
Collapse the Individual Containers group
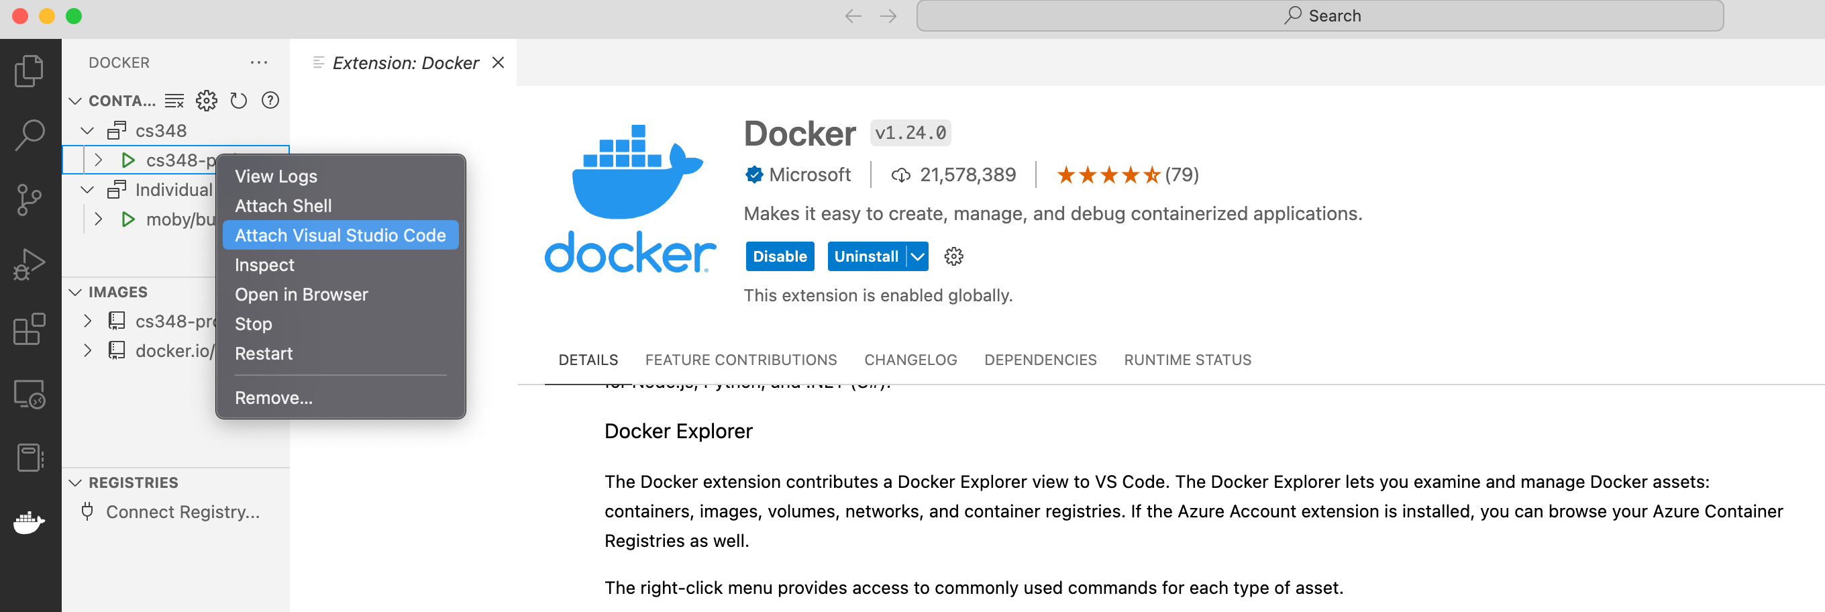87,190
